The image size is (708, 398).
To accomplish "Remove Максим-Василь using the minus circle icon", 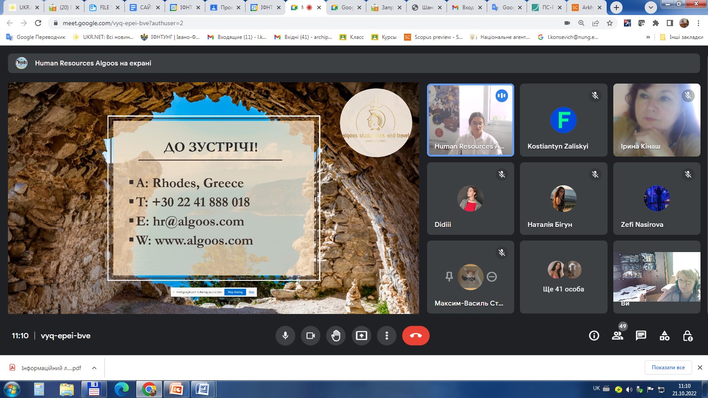I will tap(492, 277).
